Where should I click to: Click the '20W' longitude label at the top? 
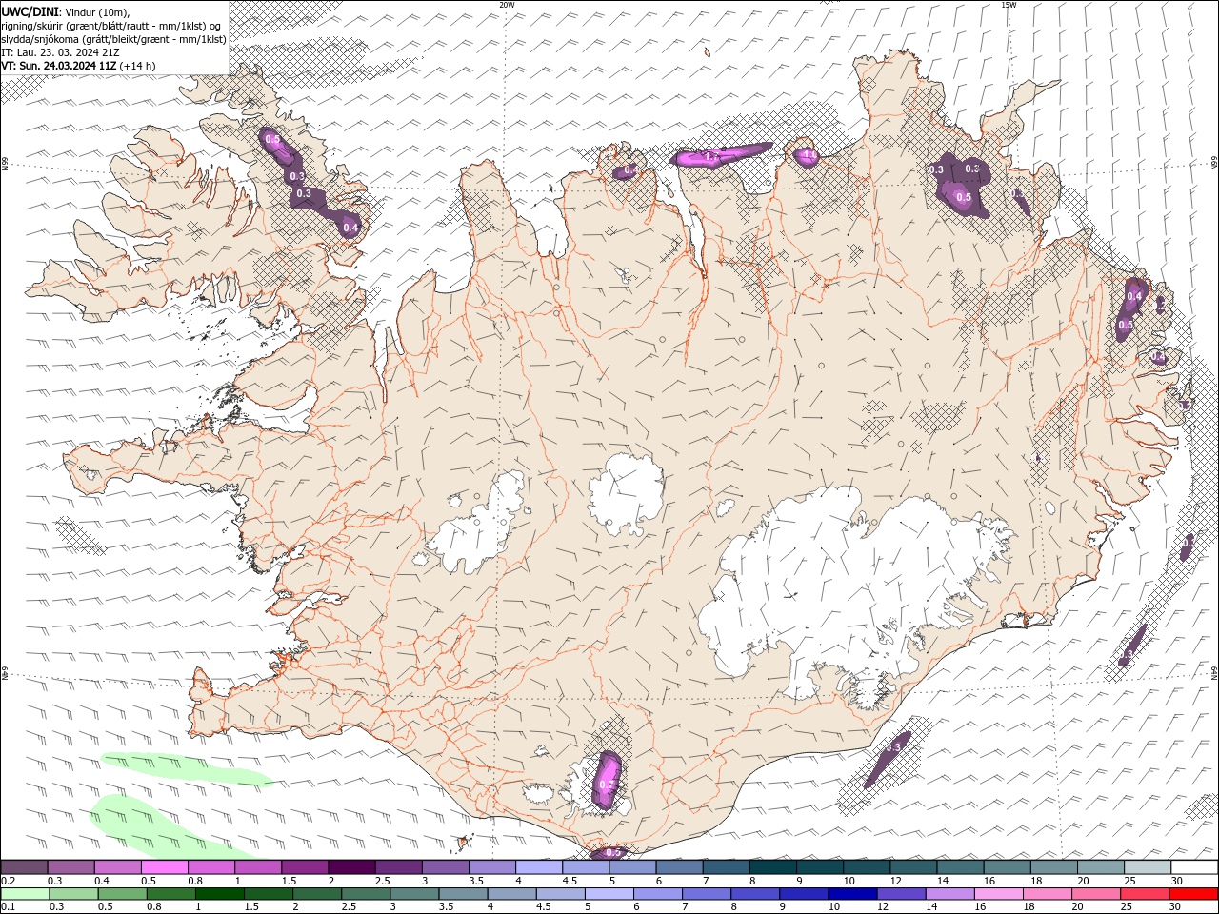pos(507,5)
